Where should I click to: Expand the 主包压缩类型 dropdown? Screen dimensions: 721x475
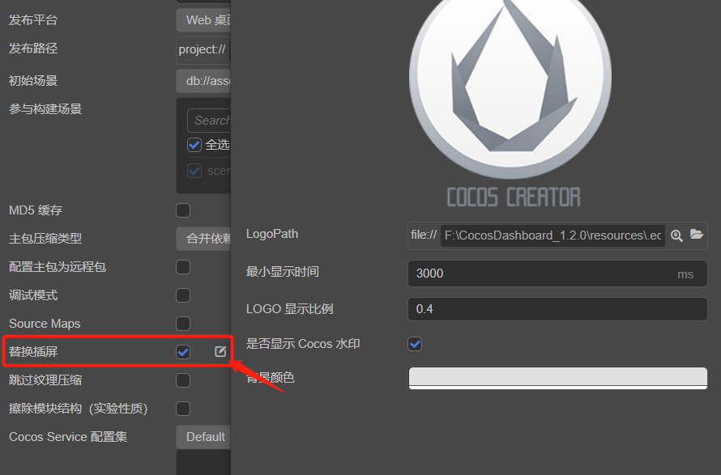(203, 239)
